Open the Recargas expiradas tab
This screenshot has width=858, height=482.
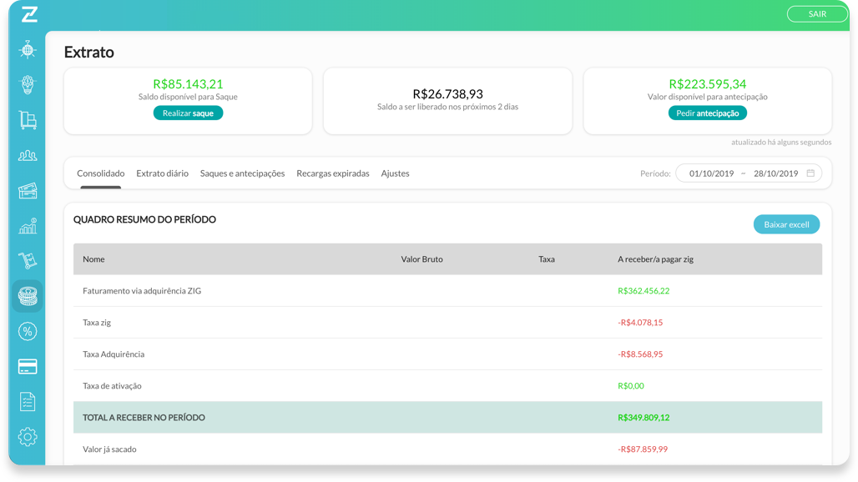[x=333, y=173]
